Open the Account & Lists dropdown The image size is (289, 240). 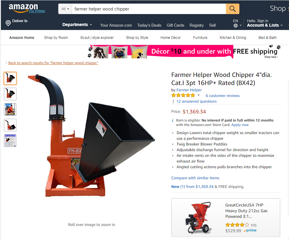pyautogui.click(x=264, y=25)
